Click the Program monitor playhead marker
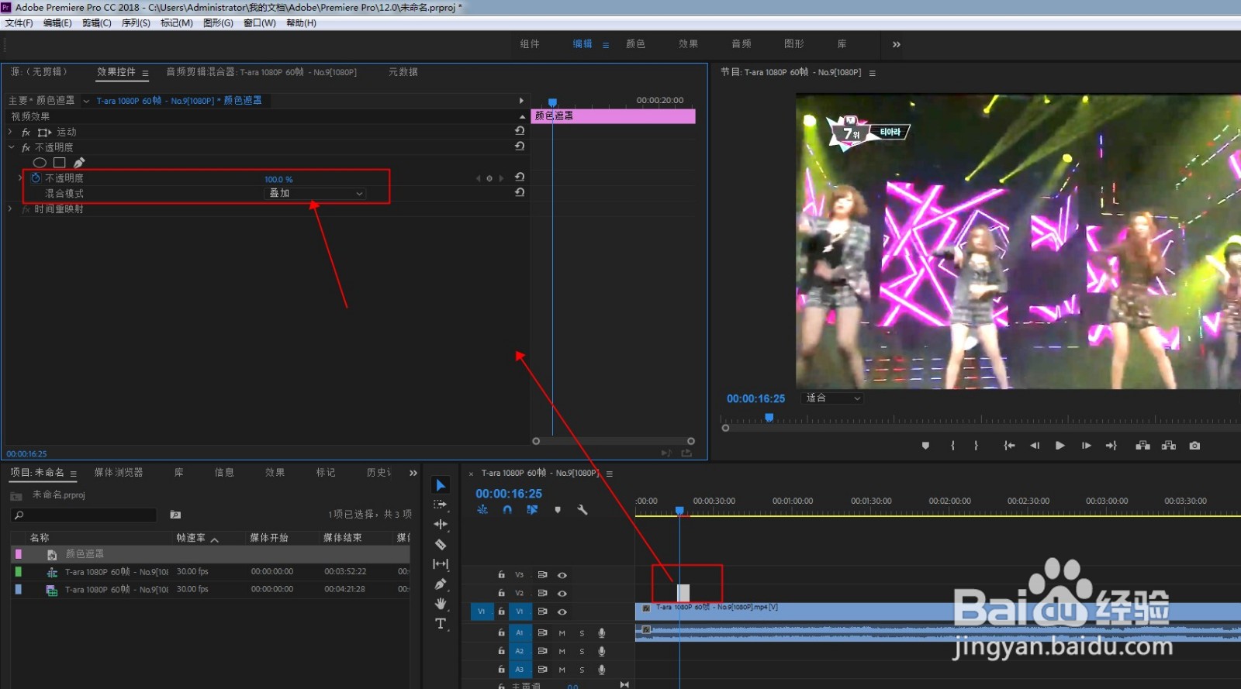Screen dimensions: 1241x689 pos(769,418)
